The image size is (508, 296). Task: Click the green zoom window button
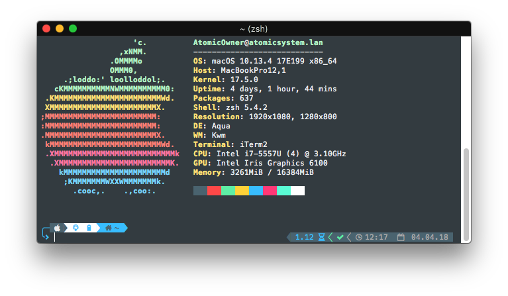(73, 29)
